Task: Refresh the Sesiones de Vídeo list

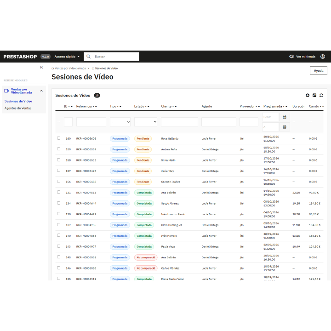Action: pos(321,96)
